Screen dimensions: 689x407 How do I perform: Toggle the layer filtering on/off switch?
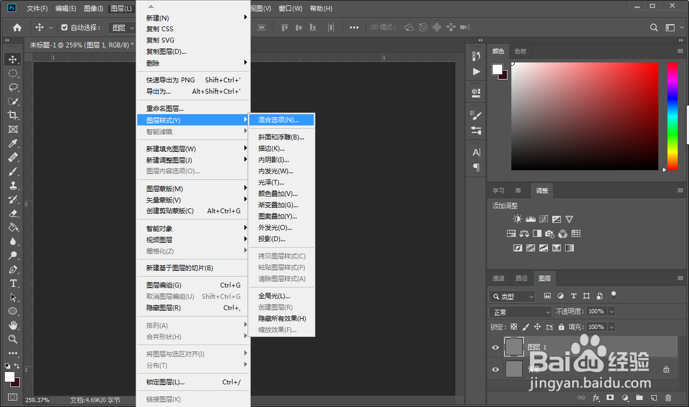point(613,296)
